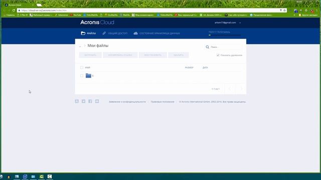Reload page with browser refresh icon

[14, 10]
